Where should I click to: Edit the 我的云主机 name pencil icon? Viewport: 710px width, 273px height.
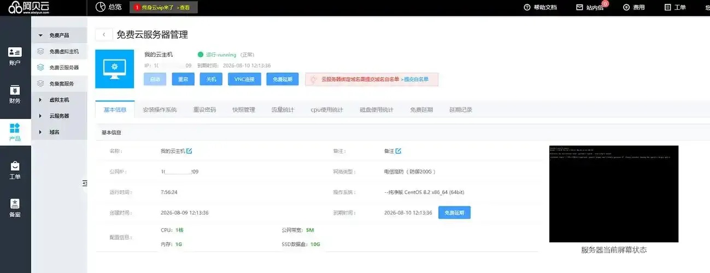point(189,151)
